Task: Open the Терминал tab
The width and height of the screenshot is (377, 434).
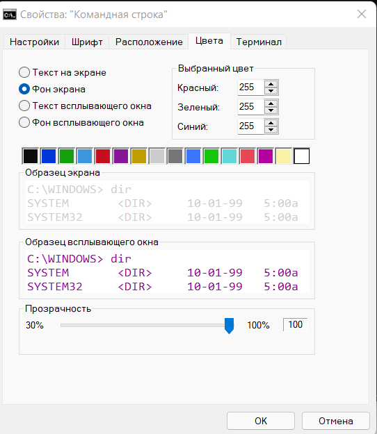Action: (259, 42)
